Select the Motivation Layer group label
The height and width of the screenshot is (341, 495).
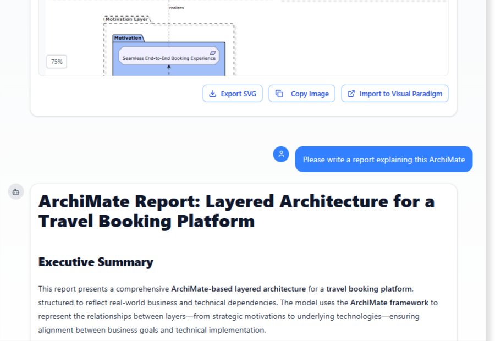tap(127, 19)
